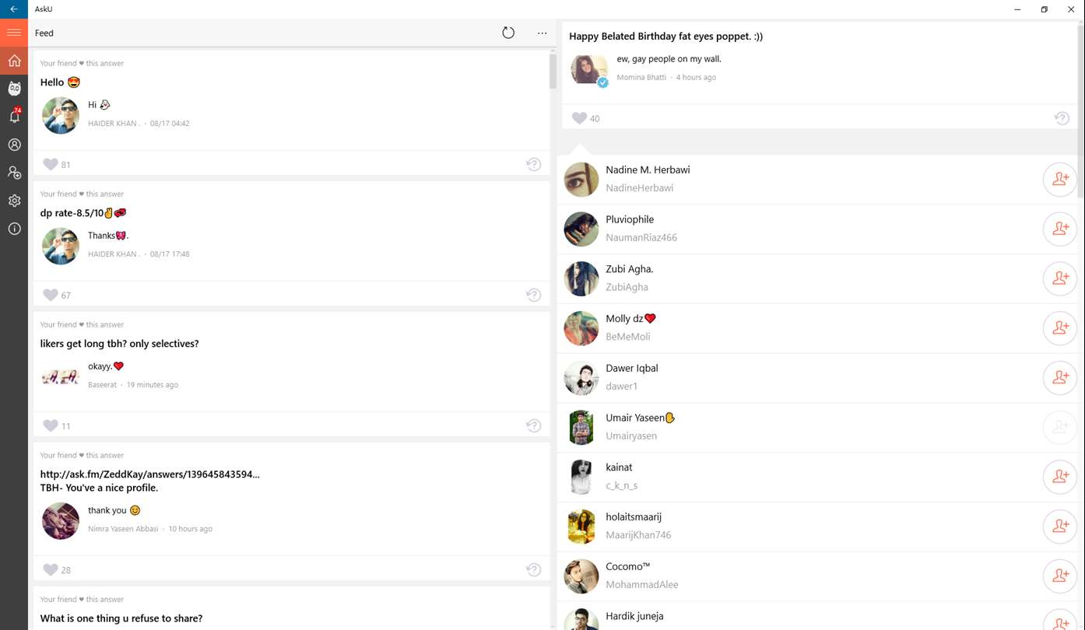
Task: Like Momina Bhatti's answer with 40 likes
Action: pyautogui.click(x=579, y=118)
